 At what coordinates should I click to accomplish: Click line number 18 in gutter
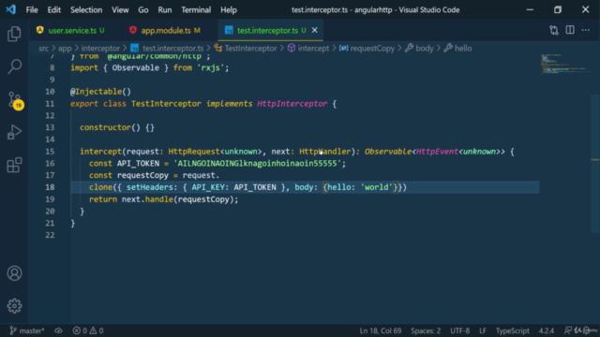pyautogui.click(x=50, y=187)
